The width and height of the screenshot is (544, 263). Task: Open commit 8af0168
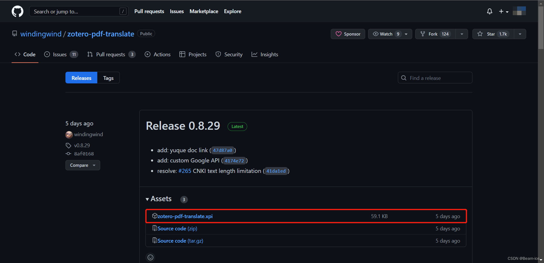[x=84, y=154]
